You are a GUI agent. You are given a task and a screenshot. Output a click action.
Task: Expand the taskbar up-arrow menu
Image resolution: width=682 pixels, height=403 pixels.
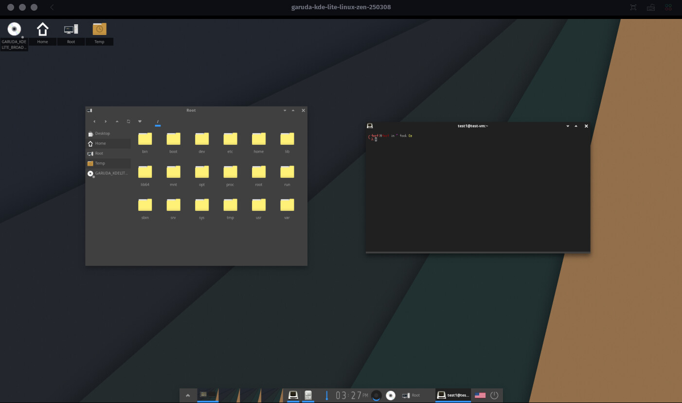point(188,395)
